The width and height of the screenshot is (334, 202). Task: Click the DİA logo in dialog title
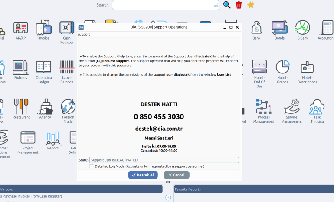(x=81, y=27)
